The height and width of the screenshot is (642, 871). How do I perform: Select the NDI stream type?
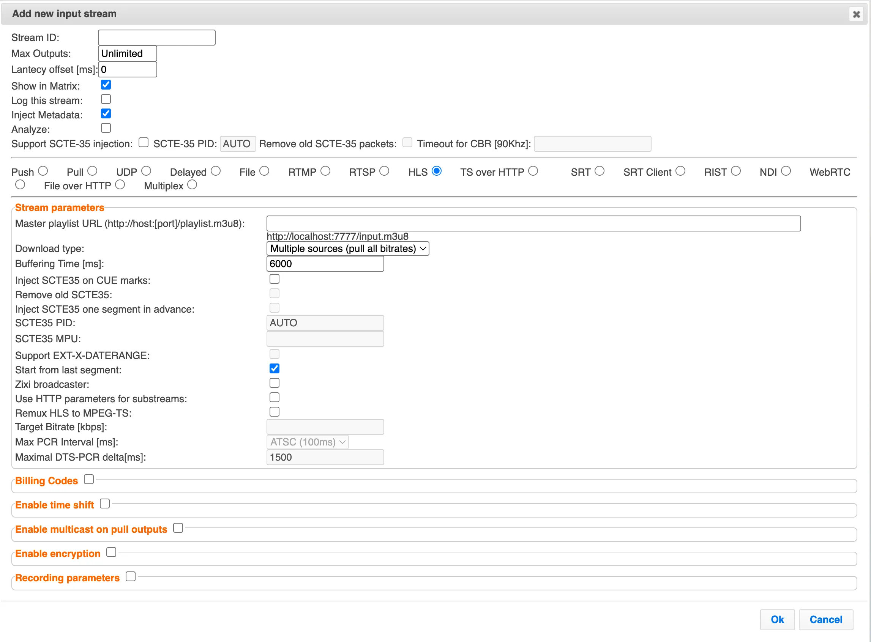coord(786,171)
